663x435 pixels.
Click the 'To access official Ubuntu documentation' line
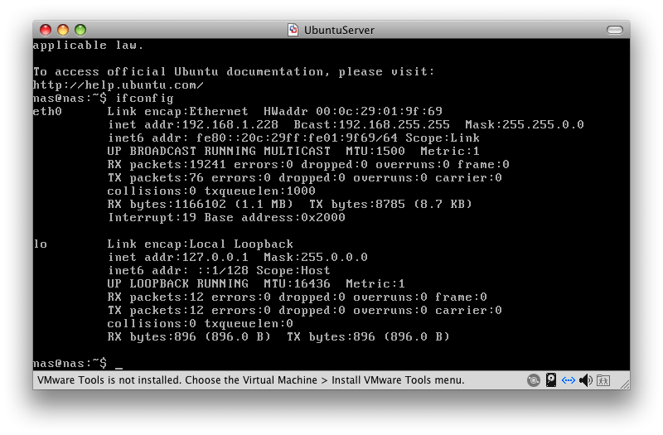coord(234,71)
